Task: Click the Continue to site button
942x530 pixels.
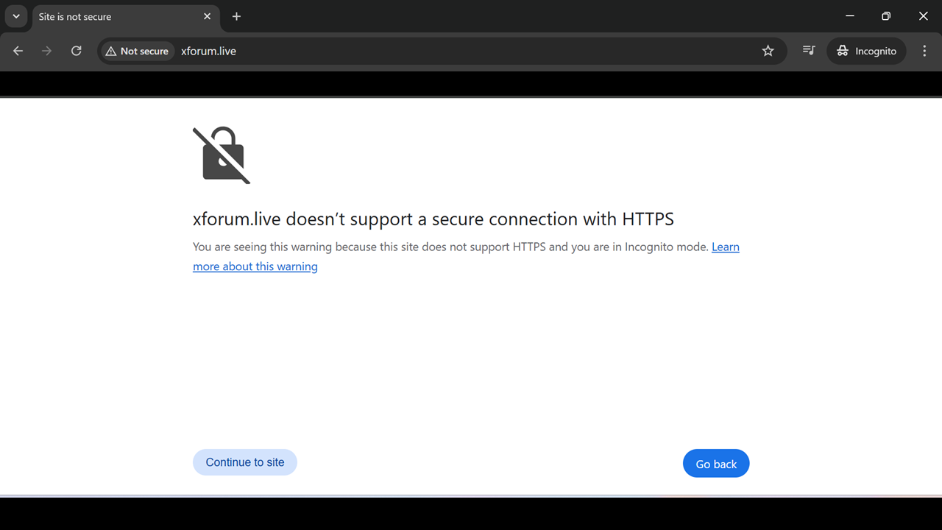Action: point(245,462)
